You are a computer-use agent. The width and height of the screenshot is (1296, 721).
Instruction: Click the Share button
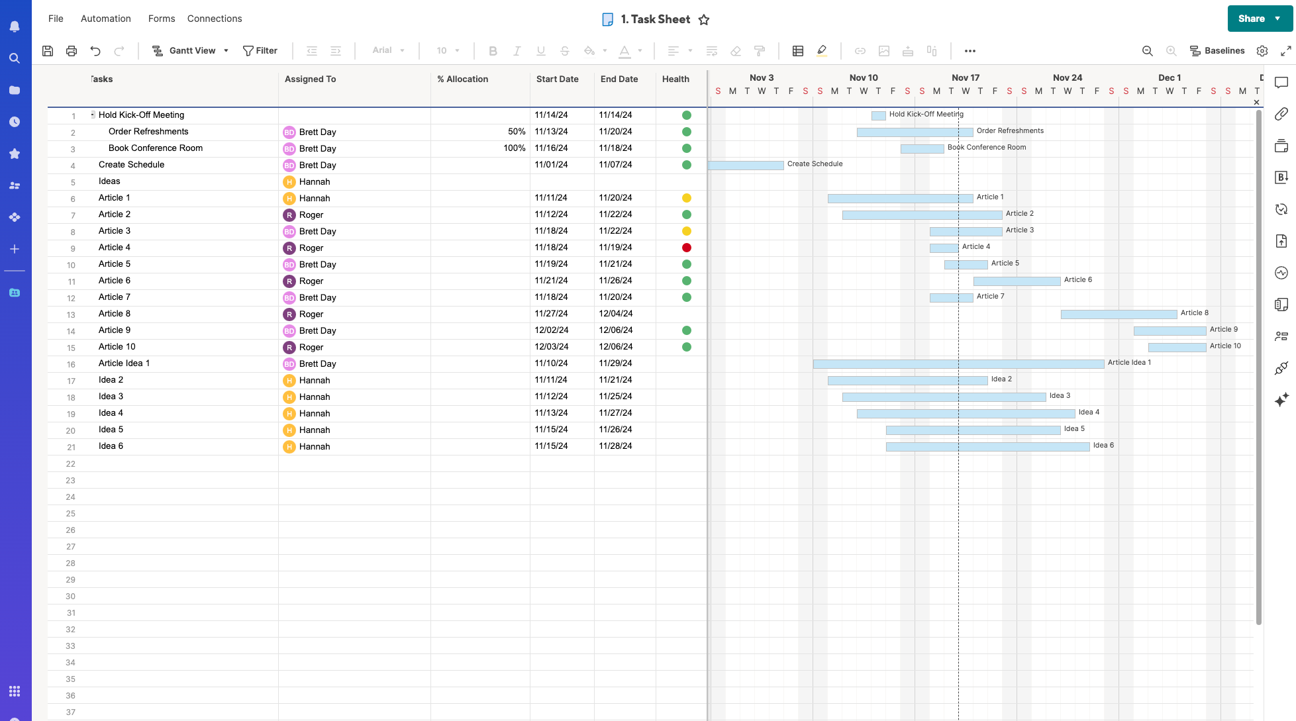[x=1251, y=19]
